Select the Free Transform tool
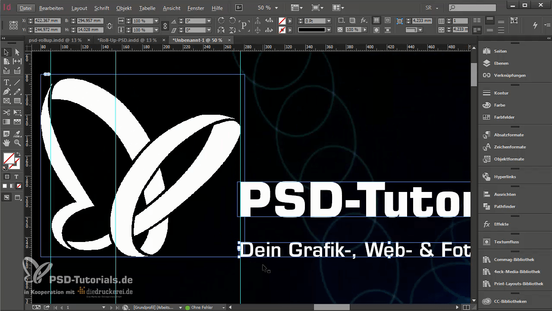 click(x=17, y=113)
